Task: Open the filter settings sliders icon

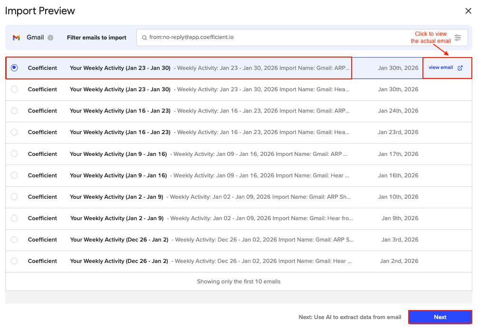Action: (x=458, y=38)
